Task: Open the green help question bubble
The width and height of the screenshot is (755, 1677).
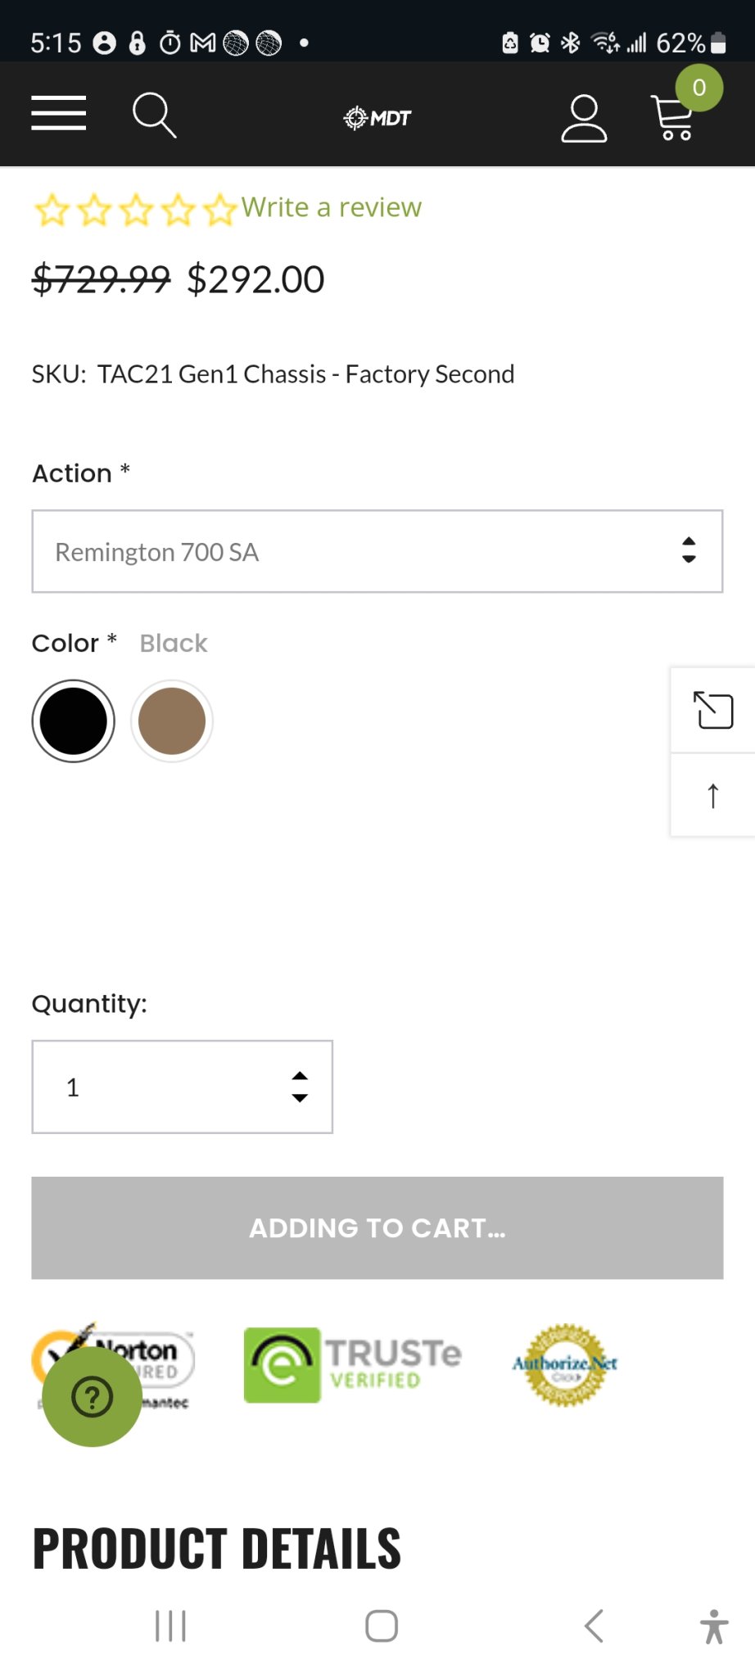Action: pos(92,1397)
